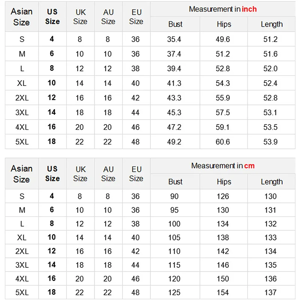Click the Asian Size header in the top table
This screenshot has height=300, width=300.
coord(21,17)
